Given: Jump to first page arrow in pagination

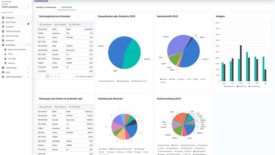Looking at the screenshot, I should [40, 76].
